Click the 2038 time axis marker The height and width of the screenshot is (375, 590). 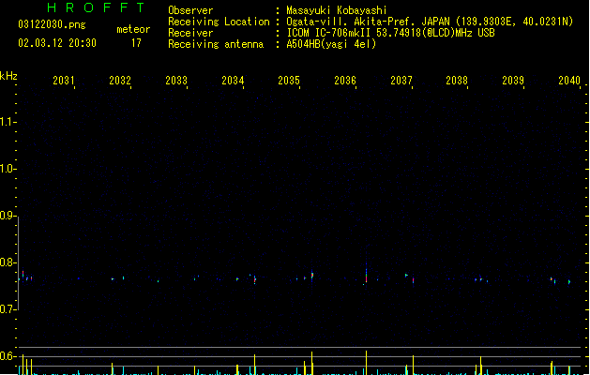457,81
